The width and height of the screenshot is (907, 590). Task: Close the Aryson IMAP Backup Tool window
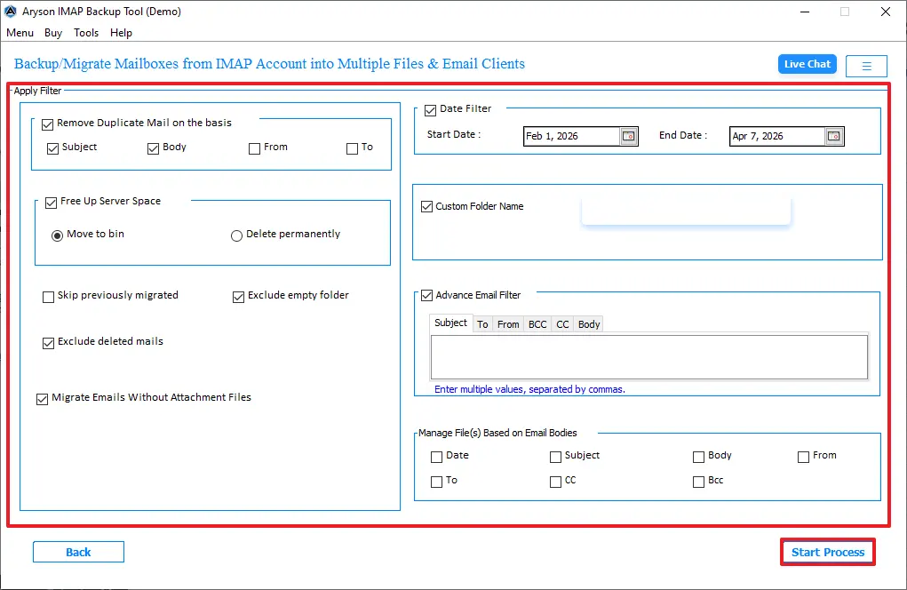click(885, 12)
